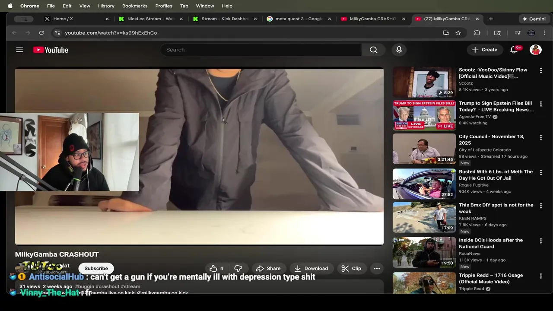This screenshot has width=553, height=311.
Task: Open the Profiles menu
Action: (x=164, y=6)
